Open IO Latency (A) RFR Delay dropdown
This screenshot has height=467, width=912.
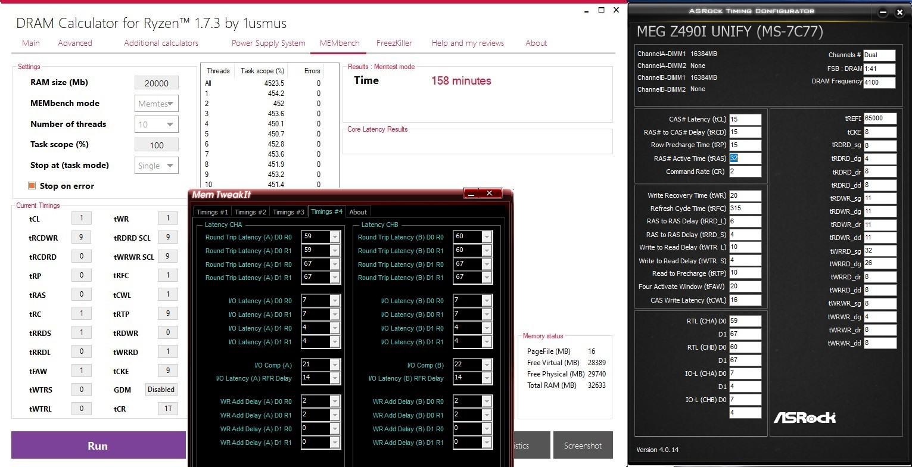pos(335,378)
